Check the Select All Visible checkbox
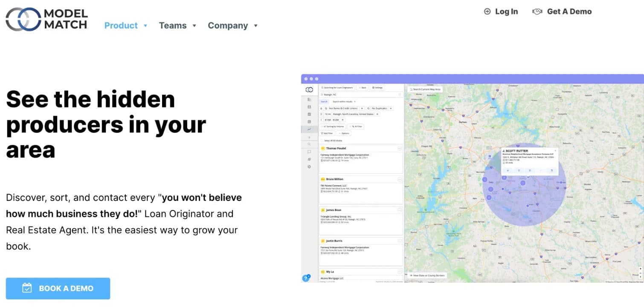The height and width of the screenshot is (307, 644). (322, 140)
